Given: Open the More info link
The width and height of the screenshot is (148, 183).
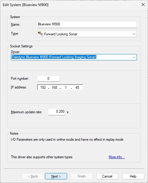Looking at the screenshot, I should (x=117, y=157).
